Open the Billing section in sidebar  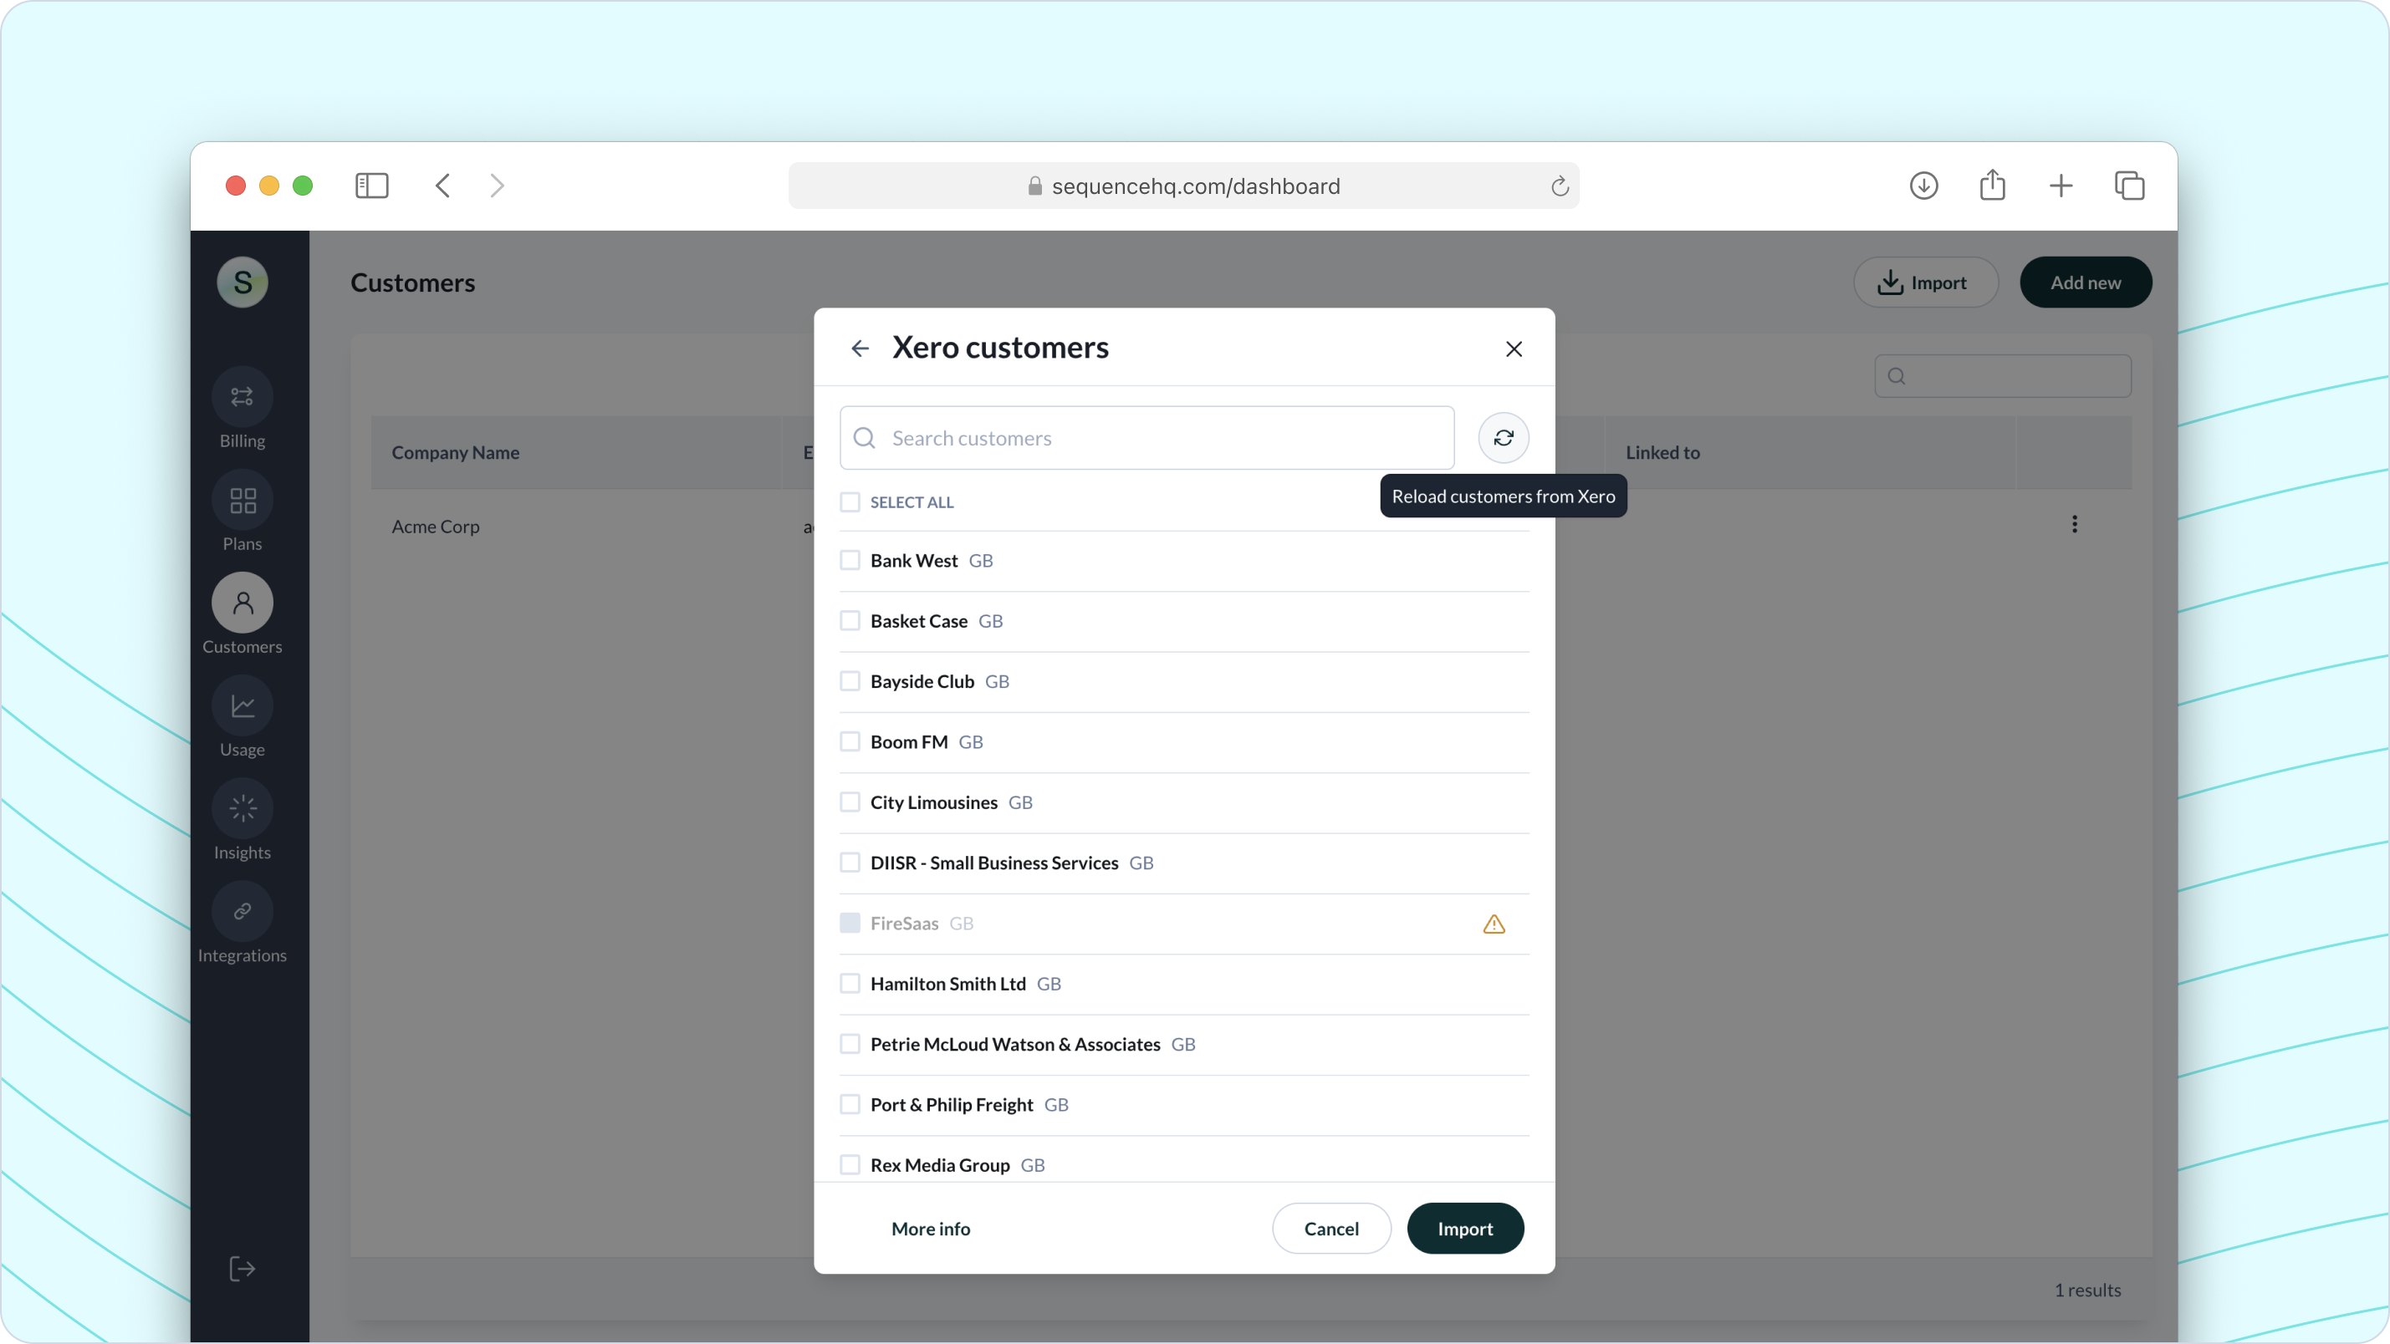[x=243, y=397]
